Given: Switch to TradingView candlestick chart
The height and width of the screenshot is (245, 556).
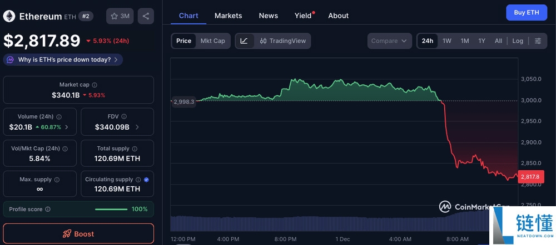Looking at the screenshot, I should [x=282, y=41].
